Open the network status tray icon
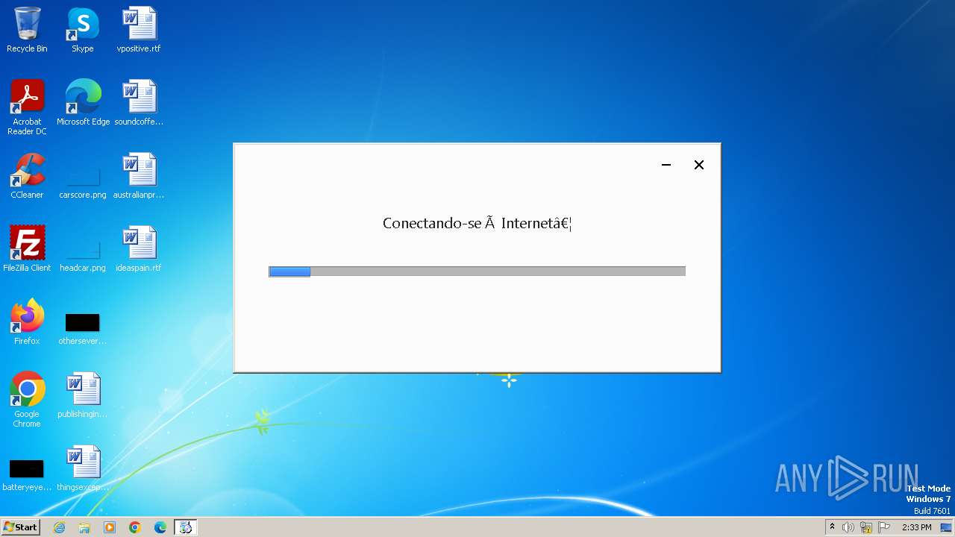 tap(866, 527)
